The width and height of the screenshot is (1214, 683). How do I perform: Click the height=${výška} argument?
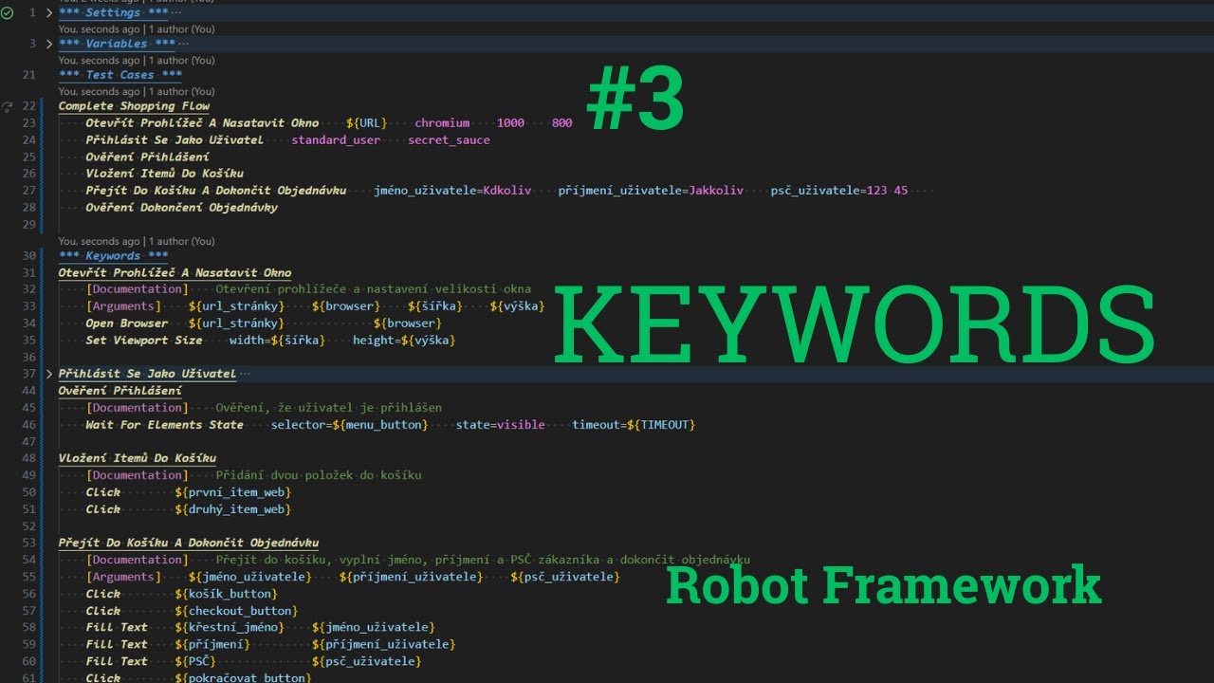coord(404,341)
